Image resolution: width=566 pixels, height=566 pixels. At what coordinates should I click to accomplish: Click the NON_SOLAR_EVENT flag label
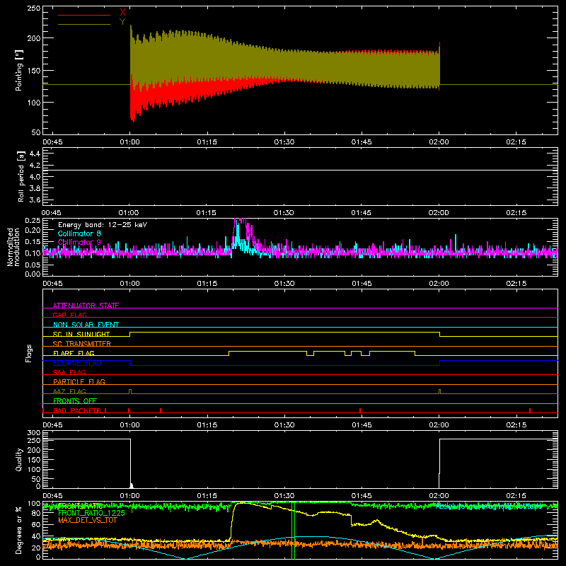pos(86,325)
